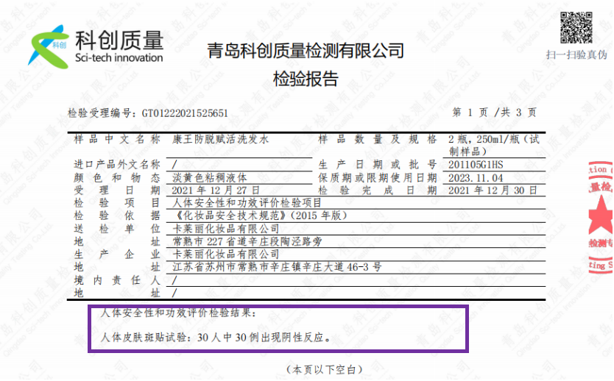
Task: Click the slash in the last 地址 row
Action: pyautogui.click(x=174, y=293)
